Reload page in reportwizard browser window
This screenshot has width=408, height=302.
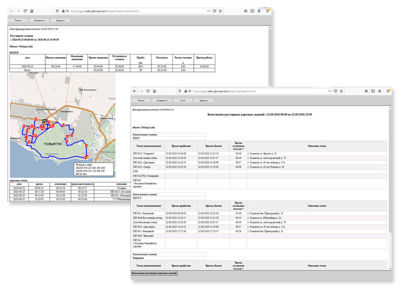25,11
